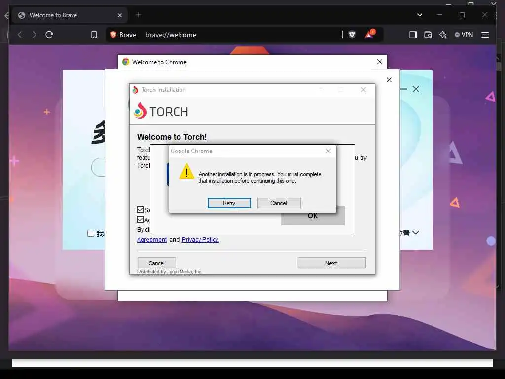Open a new tab with plus icon

(138, 15)
